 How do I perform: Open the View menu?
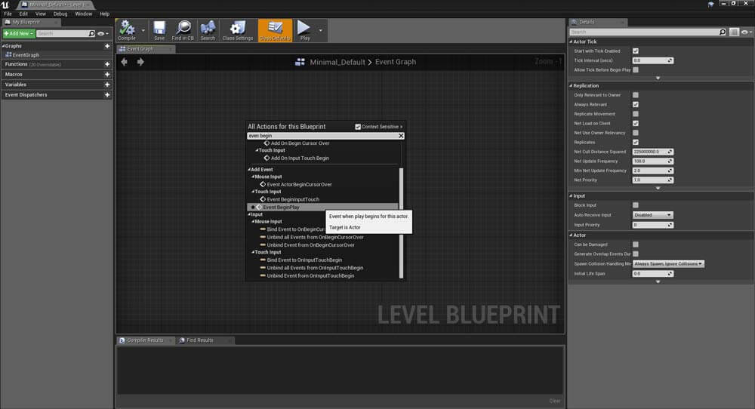[41, 14]
